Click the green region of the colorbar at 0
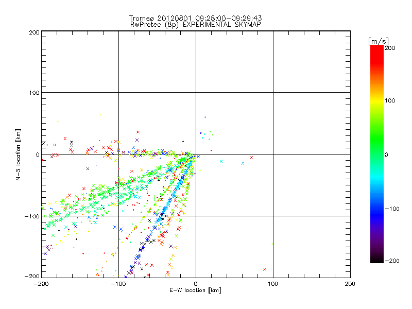 click(377, 154)
